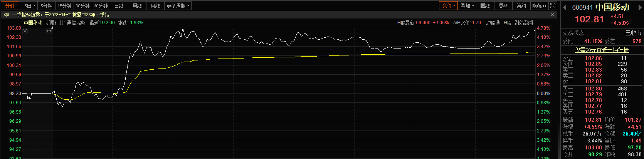Click the 委差 579 value

(637, 41)
